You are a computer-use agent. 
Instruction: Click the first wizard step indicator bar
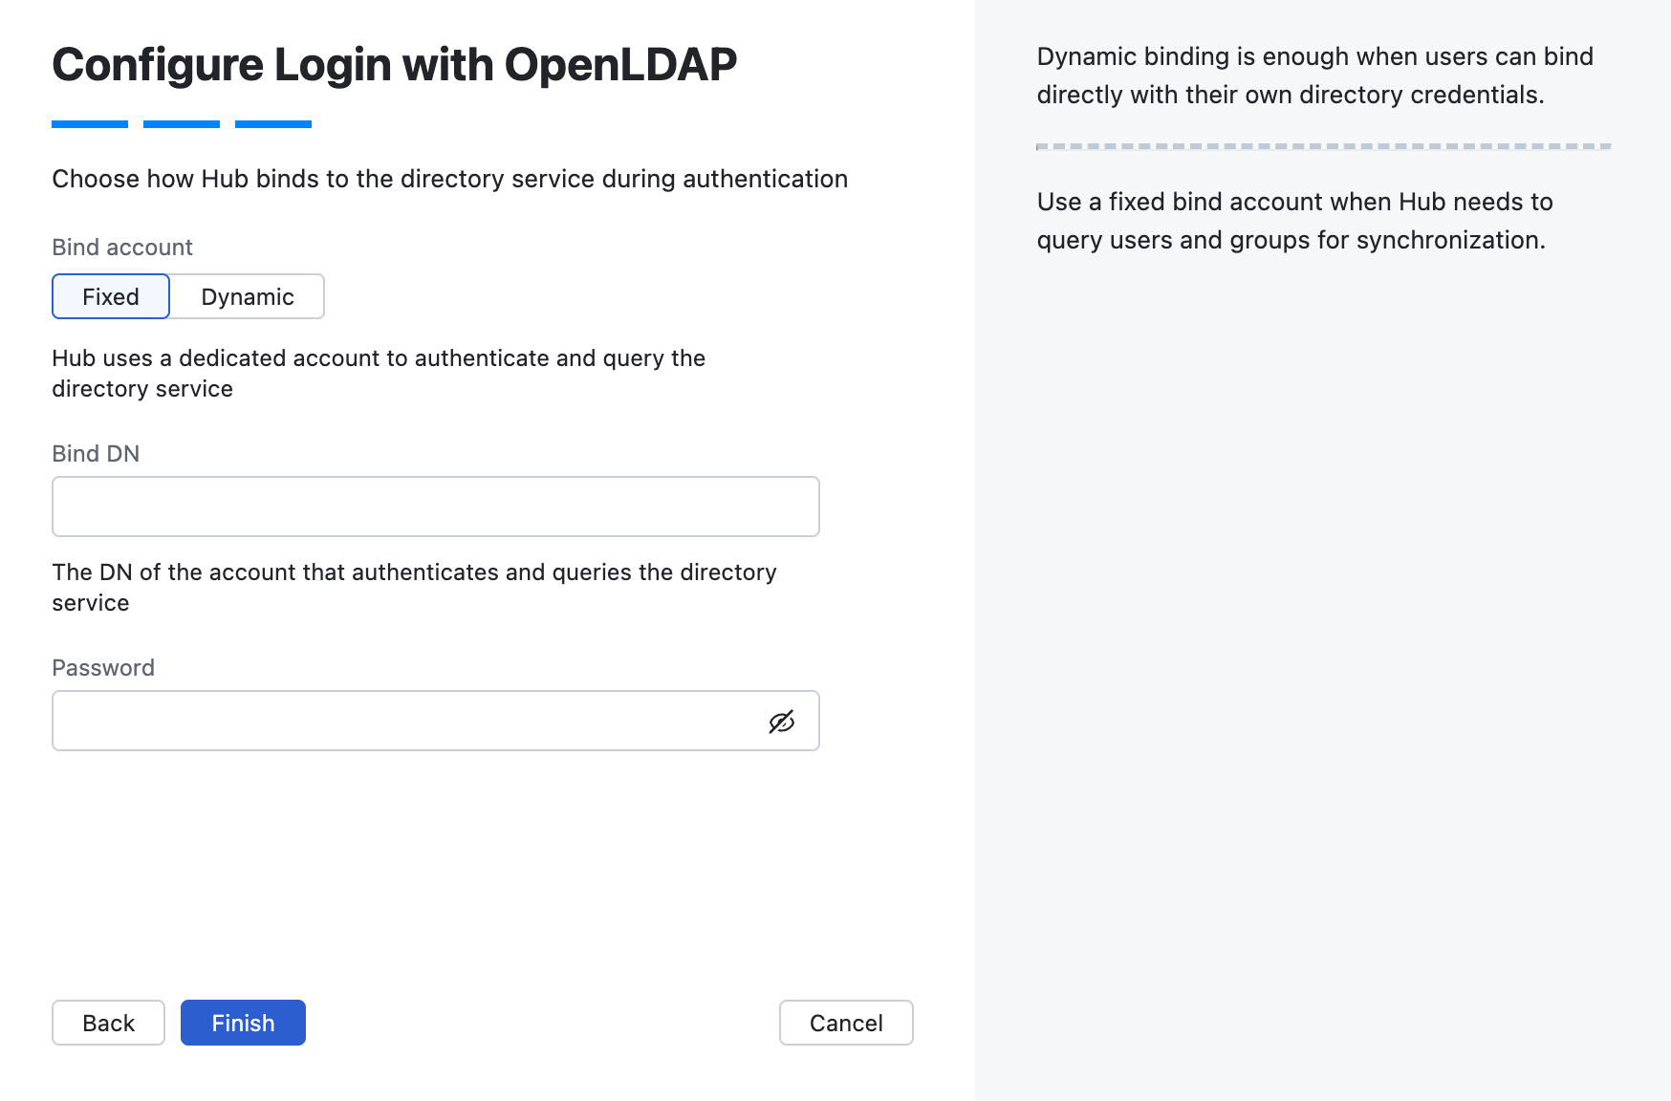90,124
